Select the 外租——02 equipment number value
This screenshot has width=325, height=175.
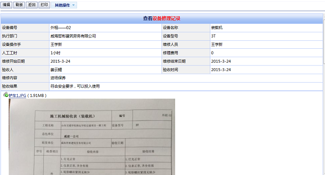tap(61, 28)
